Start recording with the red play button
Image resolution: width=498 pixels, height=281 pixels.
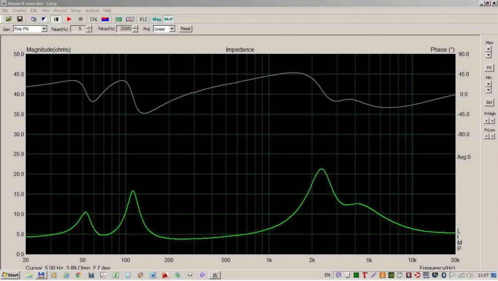(x=69, y=19)
